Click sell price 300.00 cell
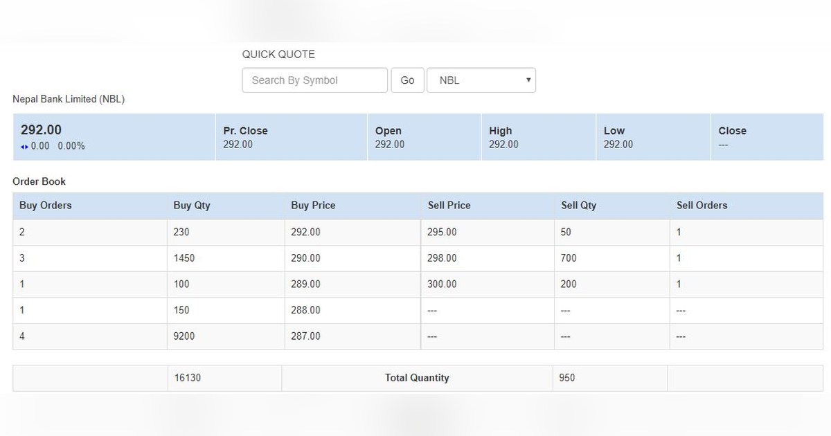 (488, 284)
